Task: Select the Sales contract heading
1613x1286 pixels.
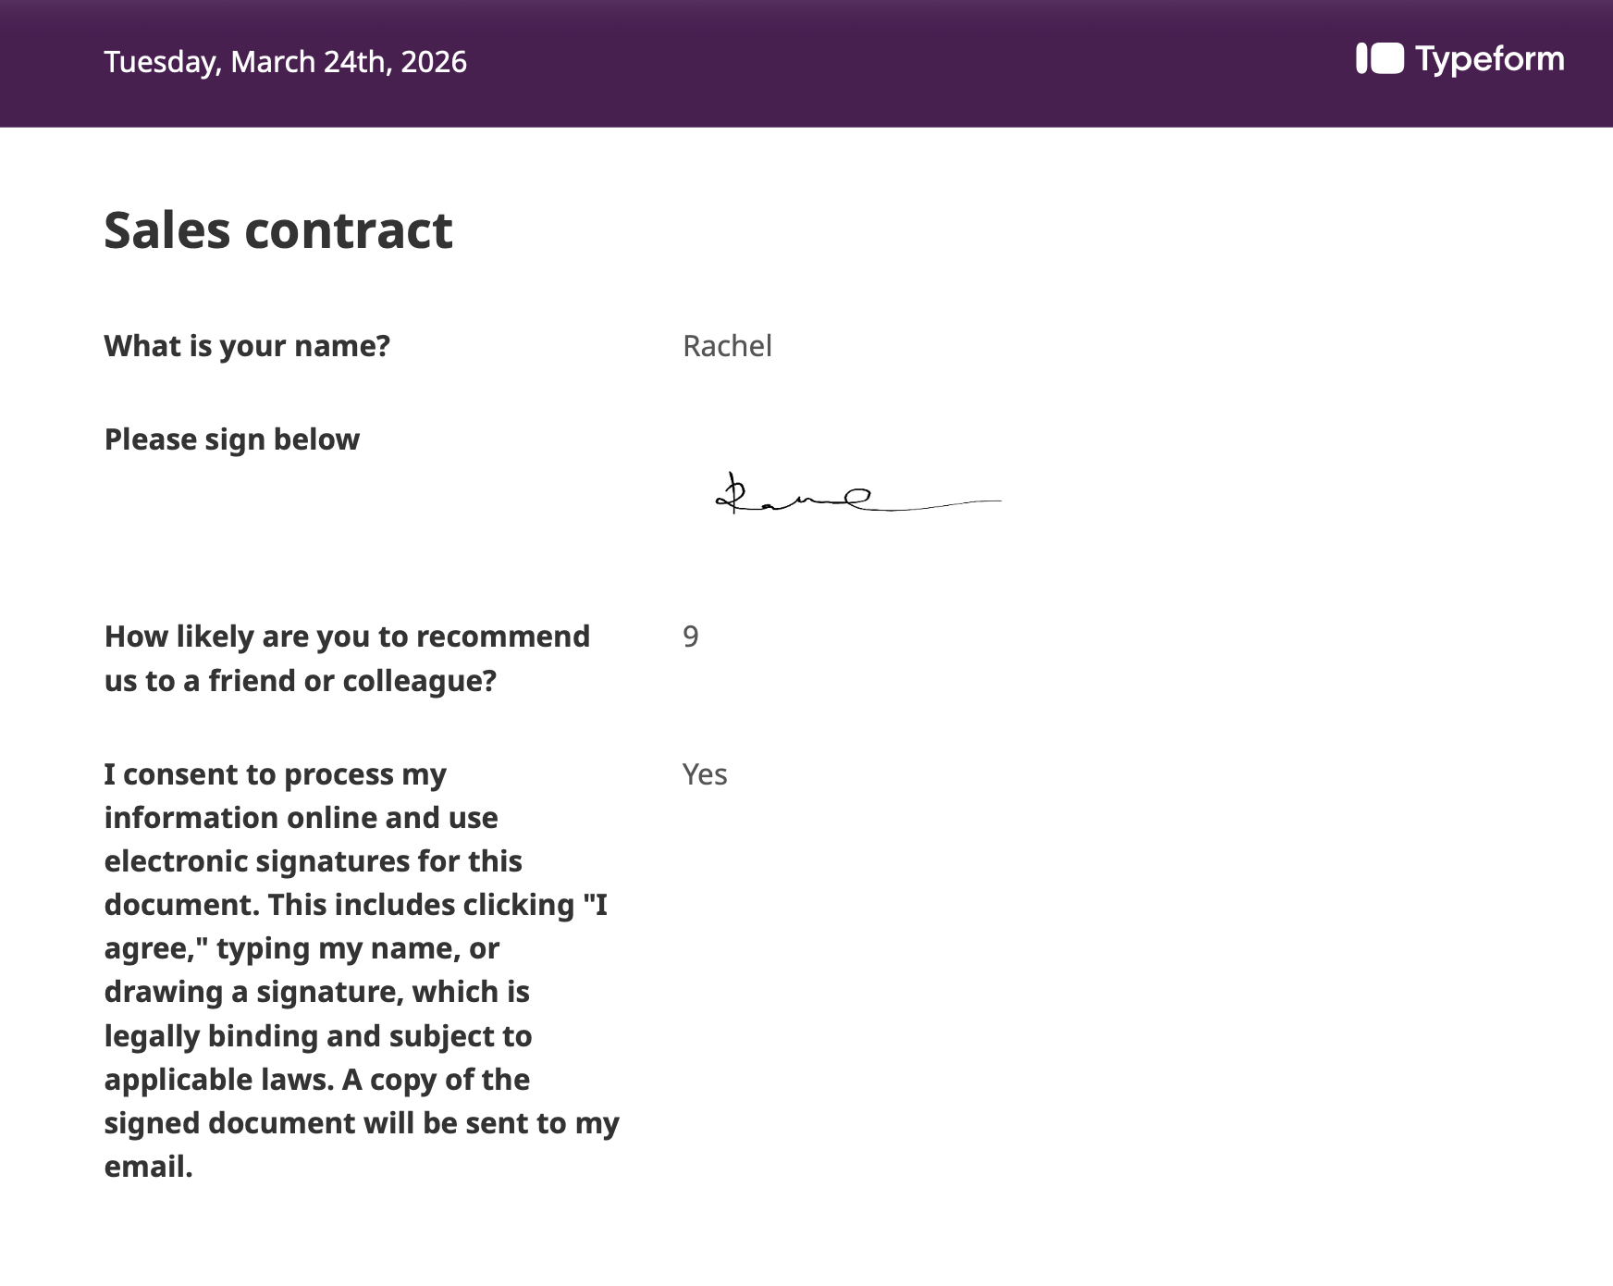Action: pos(278,230)
